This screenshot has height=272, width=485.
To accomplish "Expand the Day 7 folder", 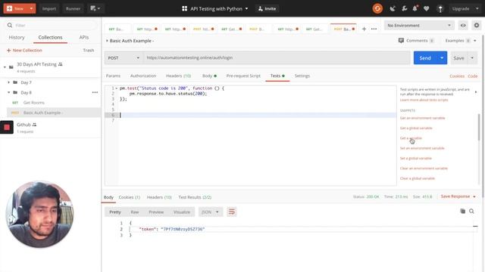I will [8, 82].
